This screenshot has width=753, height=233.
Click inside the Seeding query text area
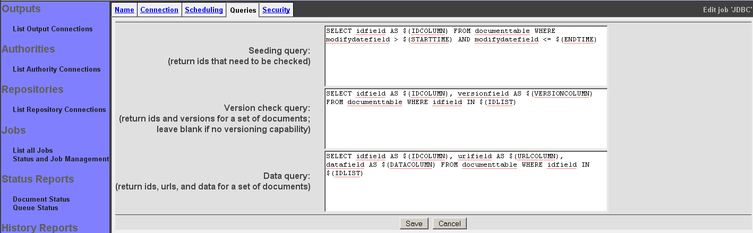(466, 56)
